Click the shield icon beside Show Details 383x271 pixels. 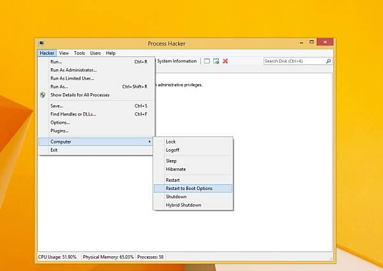click(x=43, y=95)
